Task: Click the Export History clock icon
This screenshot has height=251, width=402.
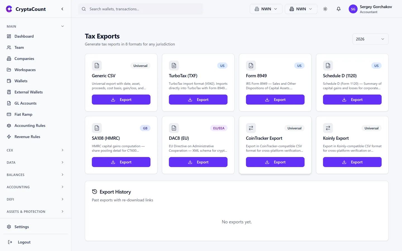Action: tap(95, 192)
